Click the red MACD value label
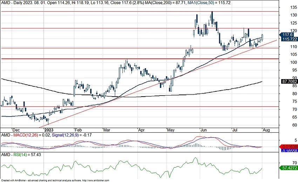This screenshot has width=298, height=182. coord(289,147)
